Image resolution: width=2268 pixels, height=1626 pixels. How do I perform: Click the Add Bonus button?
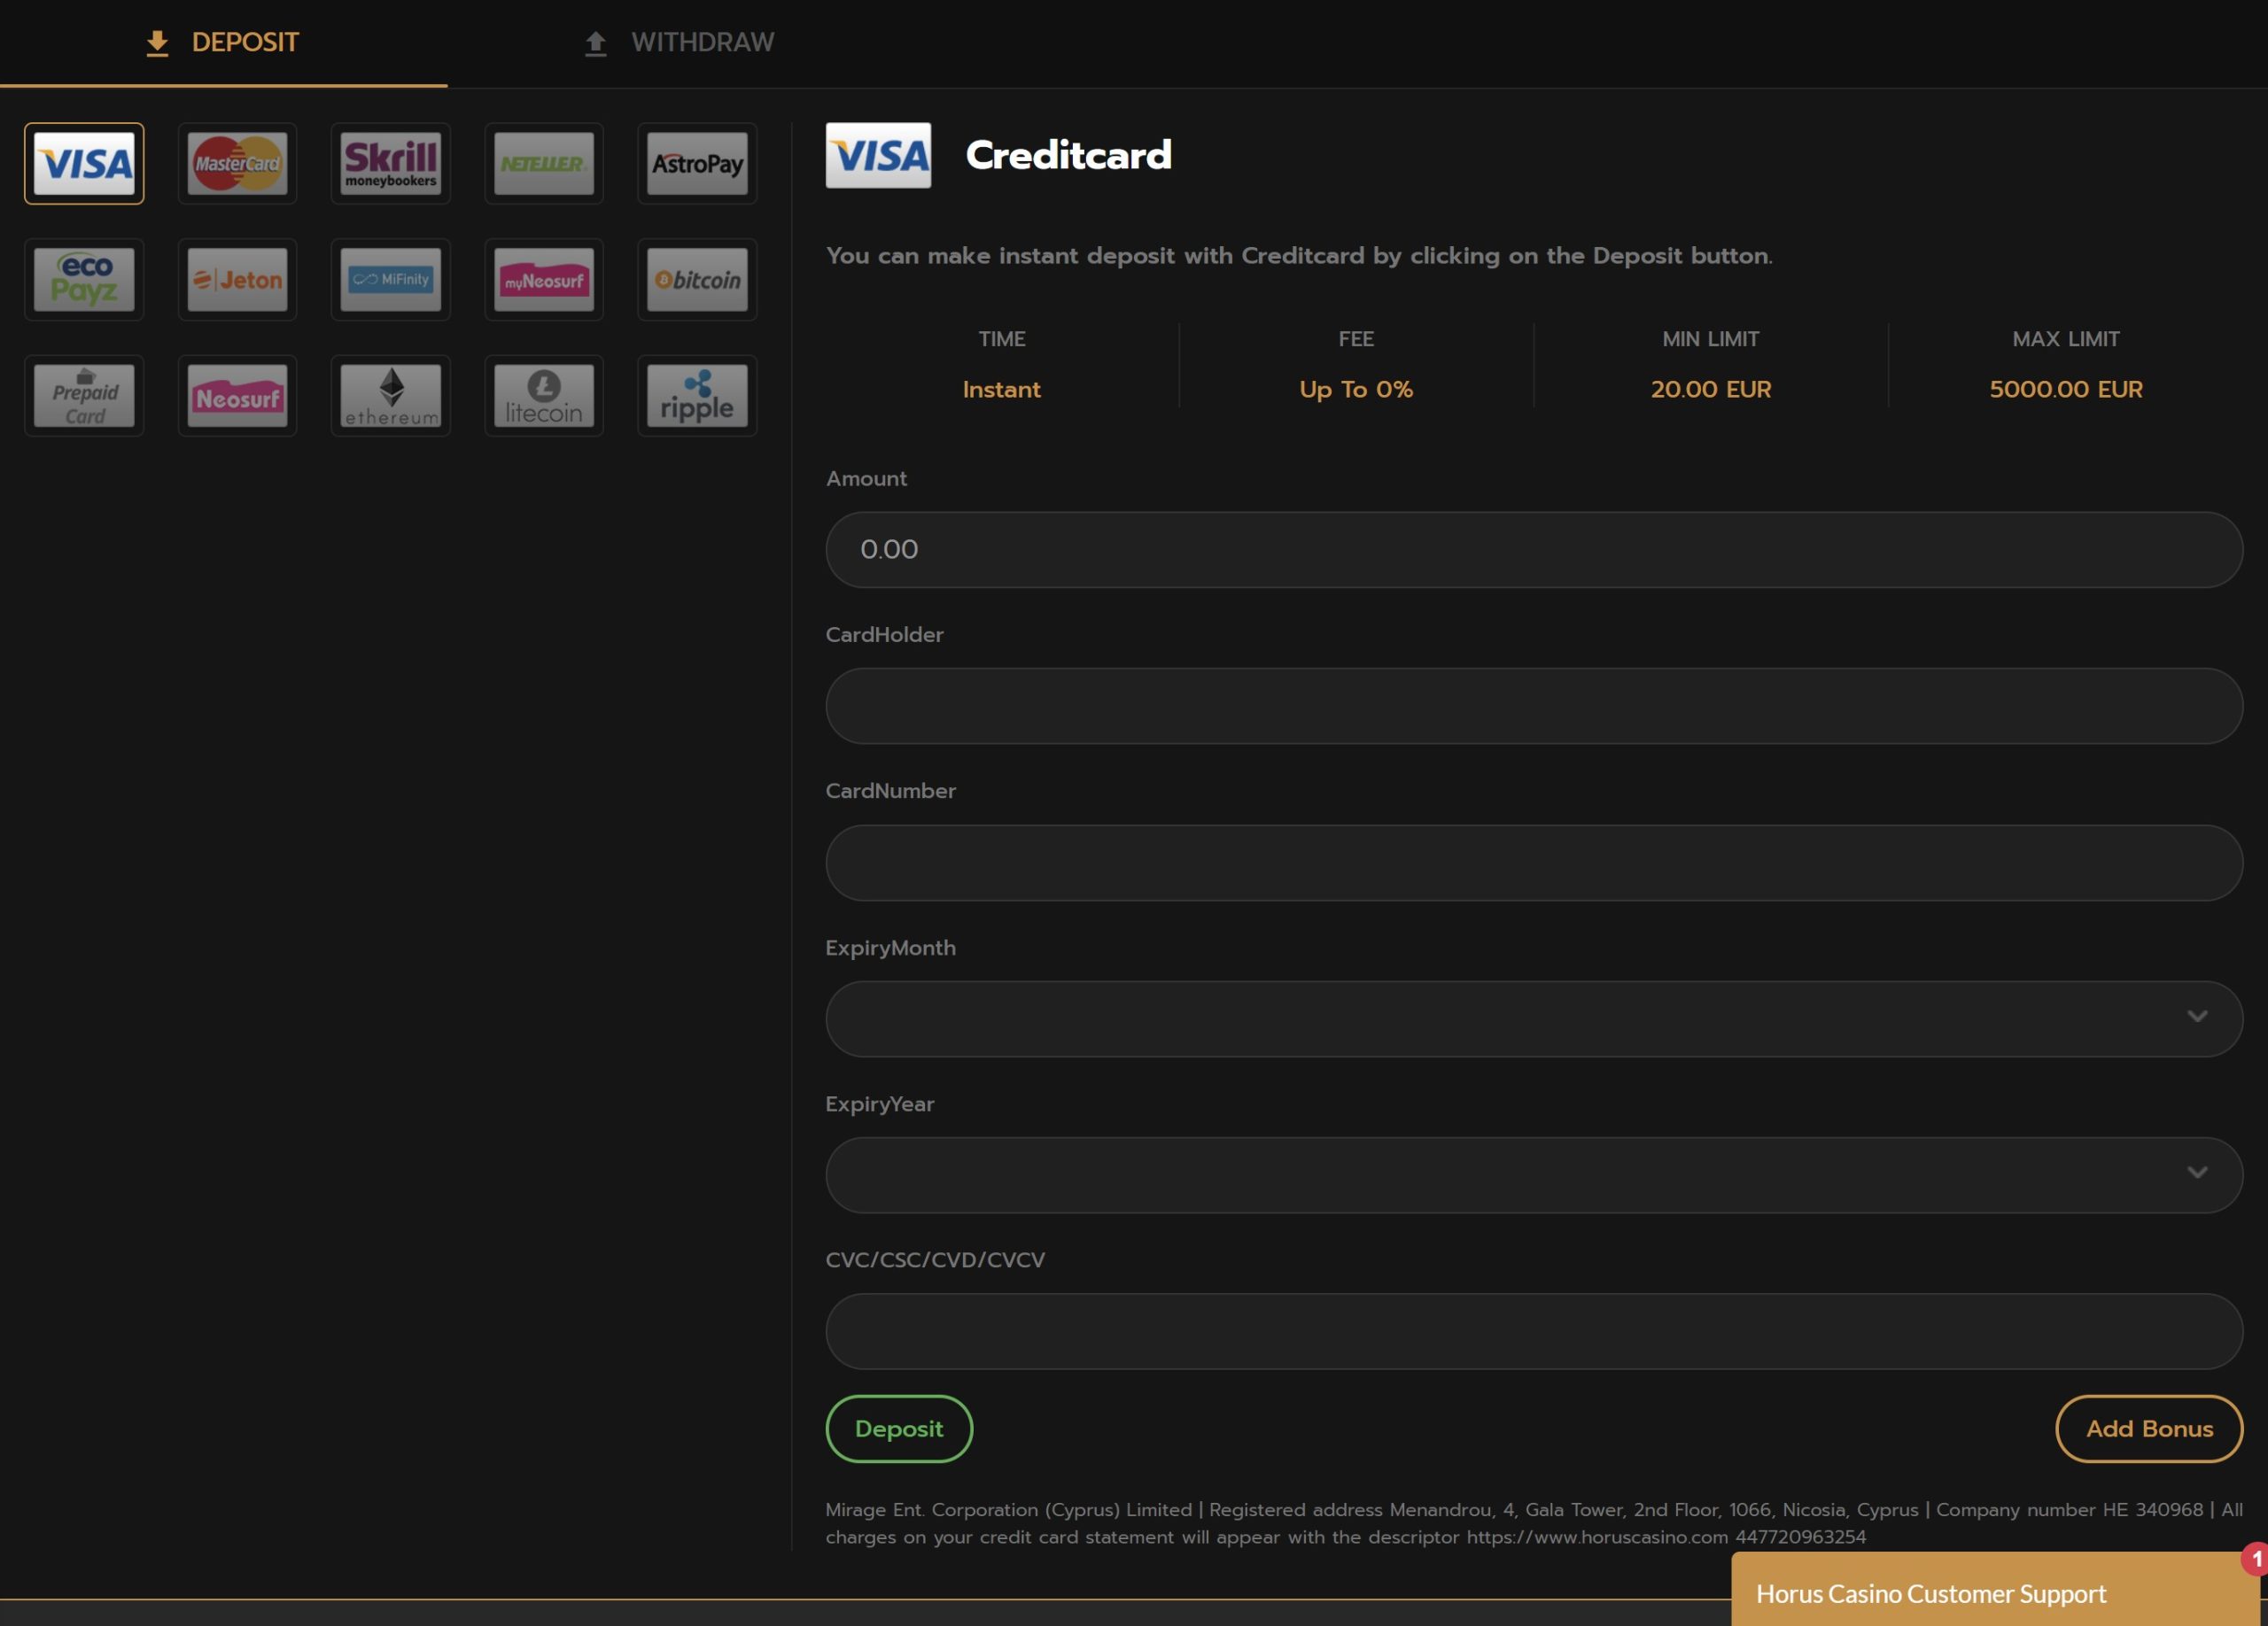pos(2150,1427)
